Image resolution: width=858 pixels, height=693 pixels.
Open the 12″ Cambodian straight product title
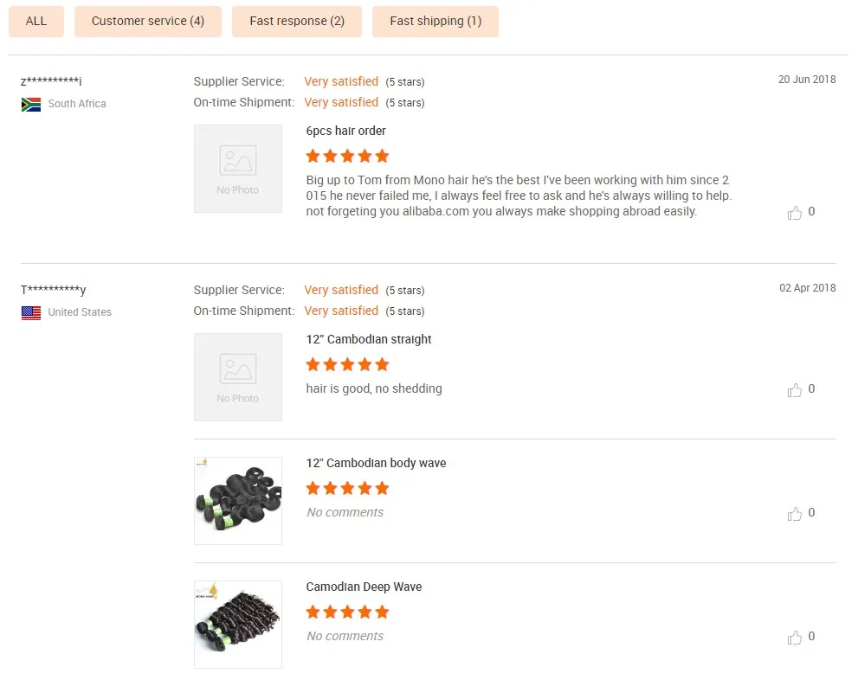pyautogui.click(x=369, y=340)
